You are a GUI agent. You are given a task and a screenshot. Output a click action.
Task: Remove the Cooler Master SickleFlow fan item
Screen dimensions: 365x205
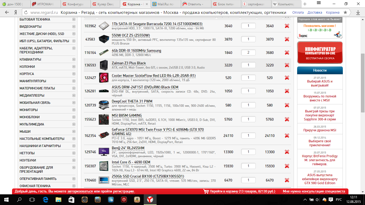click(287, 78)
